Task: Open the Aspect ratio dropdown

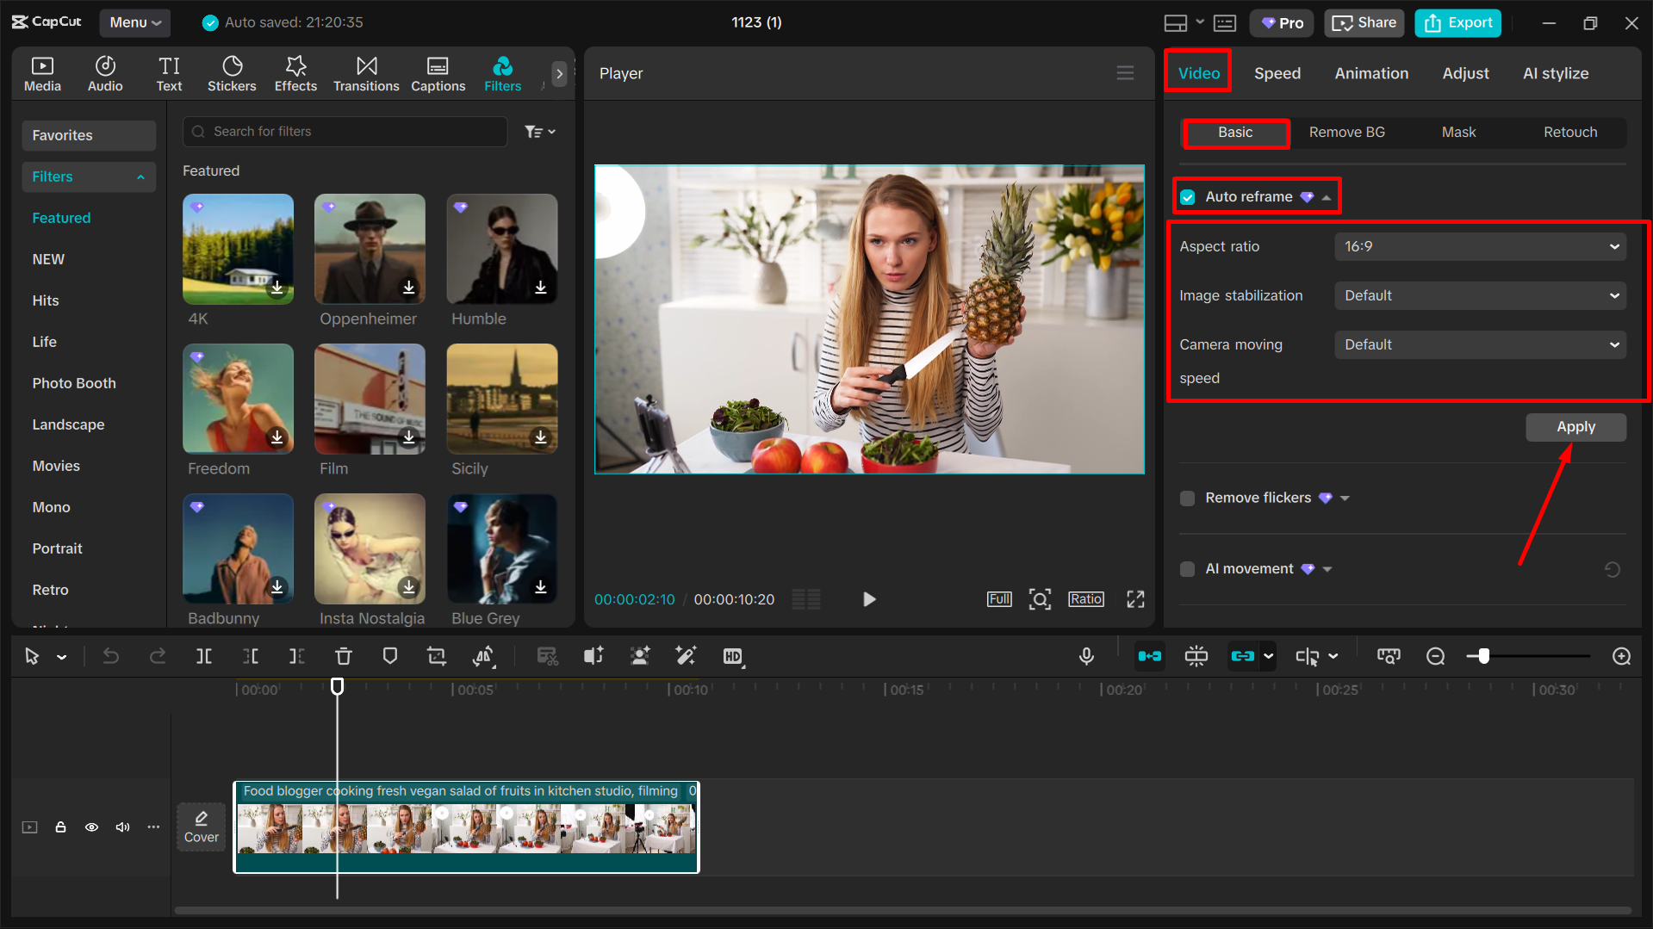Action: pyautogui.click(x=1479, y=246)
